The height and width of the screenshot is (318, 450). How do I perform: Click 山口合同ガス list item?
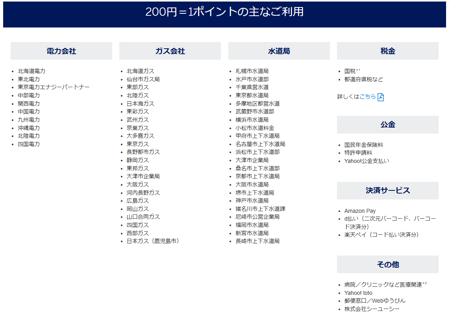[x=143, y=217]
